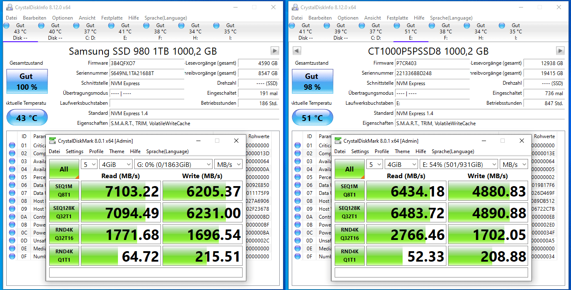Open Profile menu in left CrystalDiskMark
Image resolution: width=571 pixels, height=290 pixels.
[96, 151]
